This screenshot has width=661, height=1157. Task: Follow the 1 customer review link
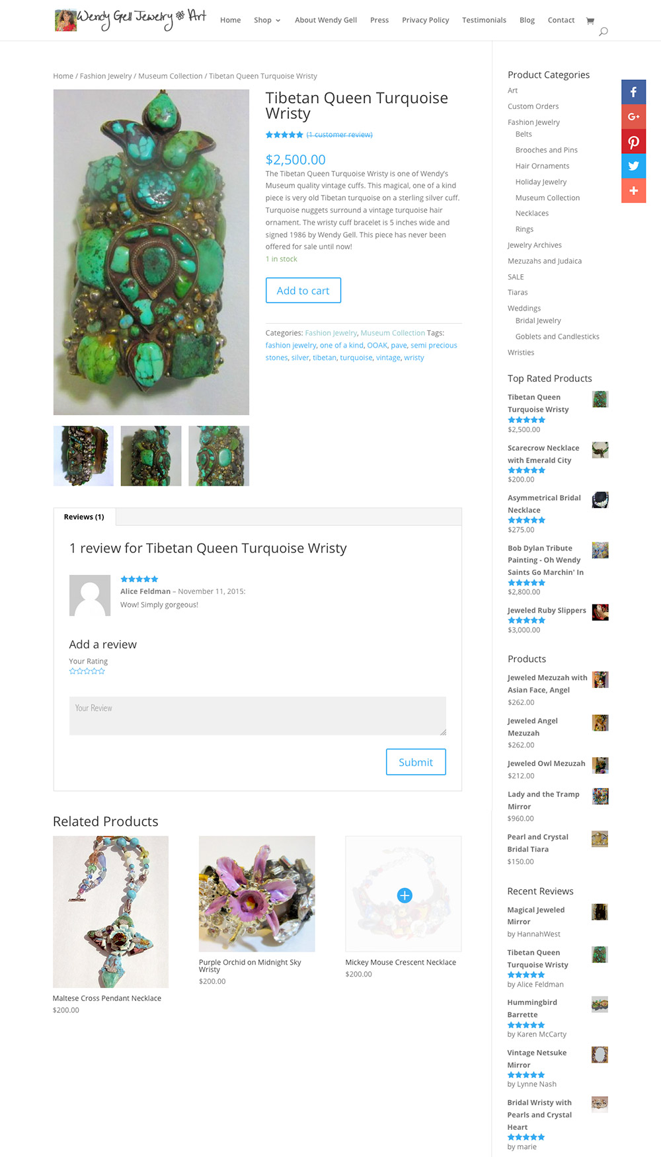point(339,135)
